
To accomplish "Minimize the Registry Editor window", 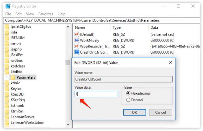I will pos(164,6).
